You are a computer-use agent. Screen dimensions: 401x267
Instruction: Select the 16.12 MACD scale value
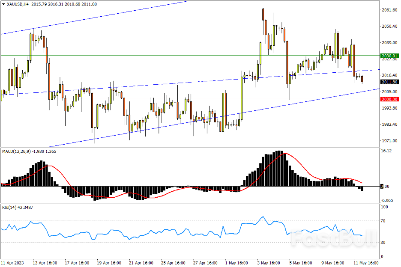tap(386, 151)
